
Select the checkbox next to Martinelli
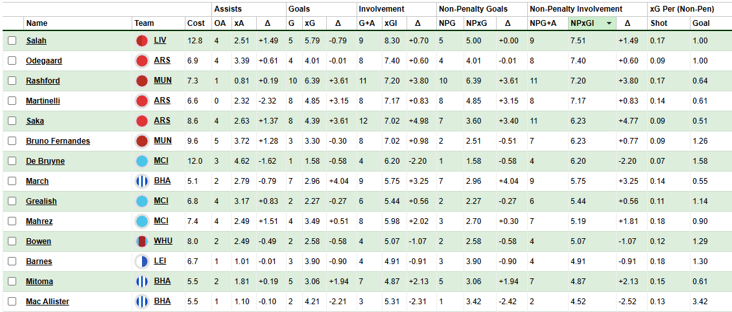[x=12, y=101]
